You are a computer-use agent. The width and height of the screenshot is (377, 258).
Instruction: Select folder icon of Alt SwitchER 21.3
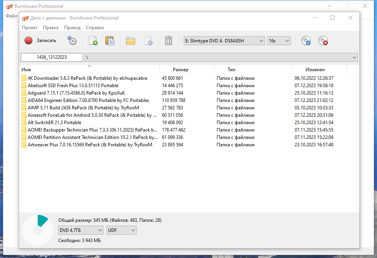click(24, 123)
